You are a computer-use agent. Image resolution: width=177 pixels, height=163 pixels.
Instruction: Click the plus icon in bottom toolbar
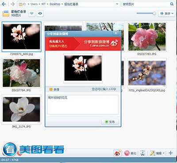pyautogui.click(x=171, y=153)
